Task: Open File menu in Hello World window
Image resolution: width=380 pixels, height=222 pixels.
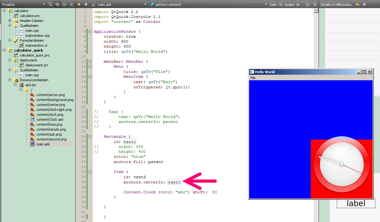Action: (253, 78)
